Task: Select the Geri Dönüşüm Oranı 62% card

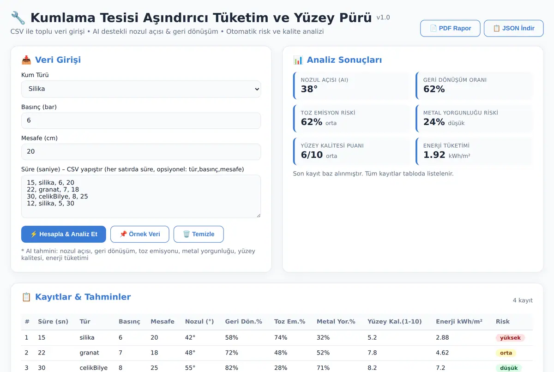Action: [474, 85]
